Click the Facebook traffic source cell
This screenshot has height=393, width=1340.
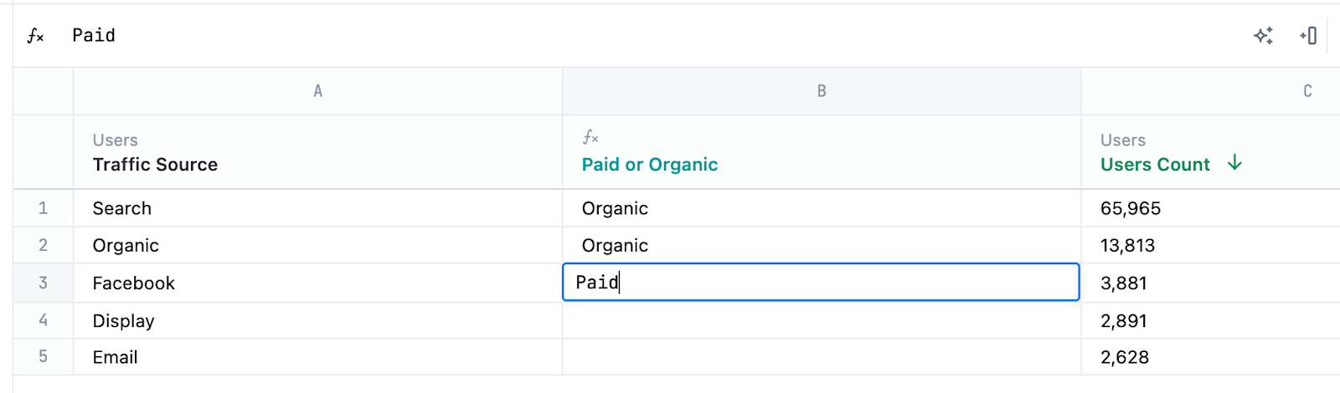tap(134, 283)
